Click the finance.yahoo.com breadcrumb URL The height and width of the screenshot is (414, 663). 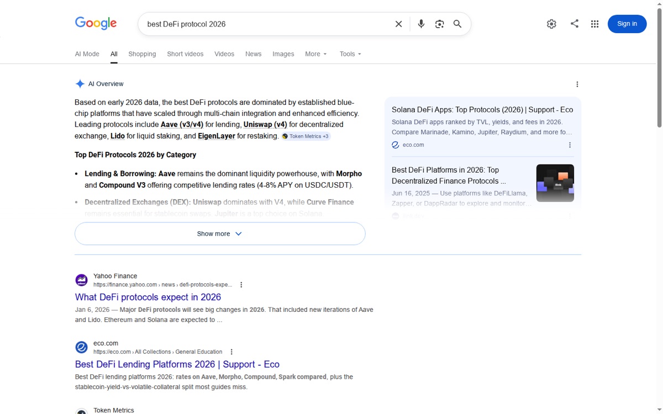[162, 285]
